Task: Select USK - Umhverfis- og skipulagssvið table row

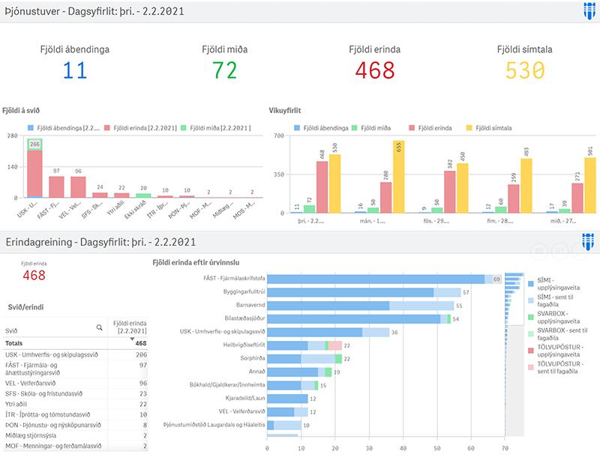Action: click(x=76, y=354)
